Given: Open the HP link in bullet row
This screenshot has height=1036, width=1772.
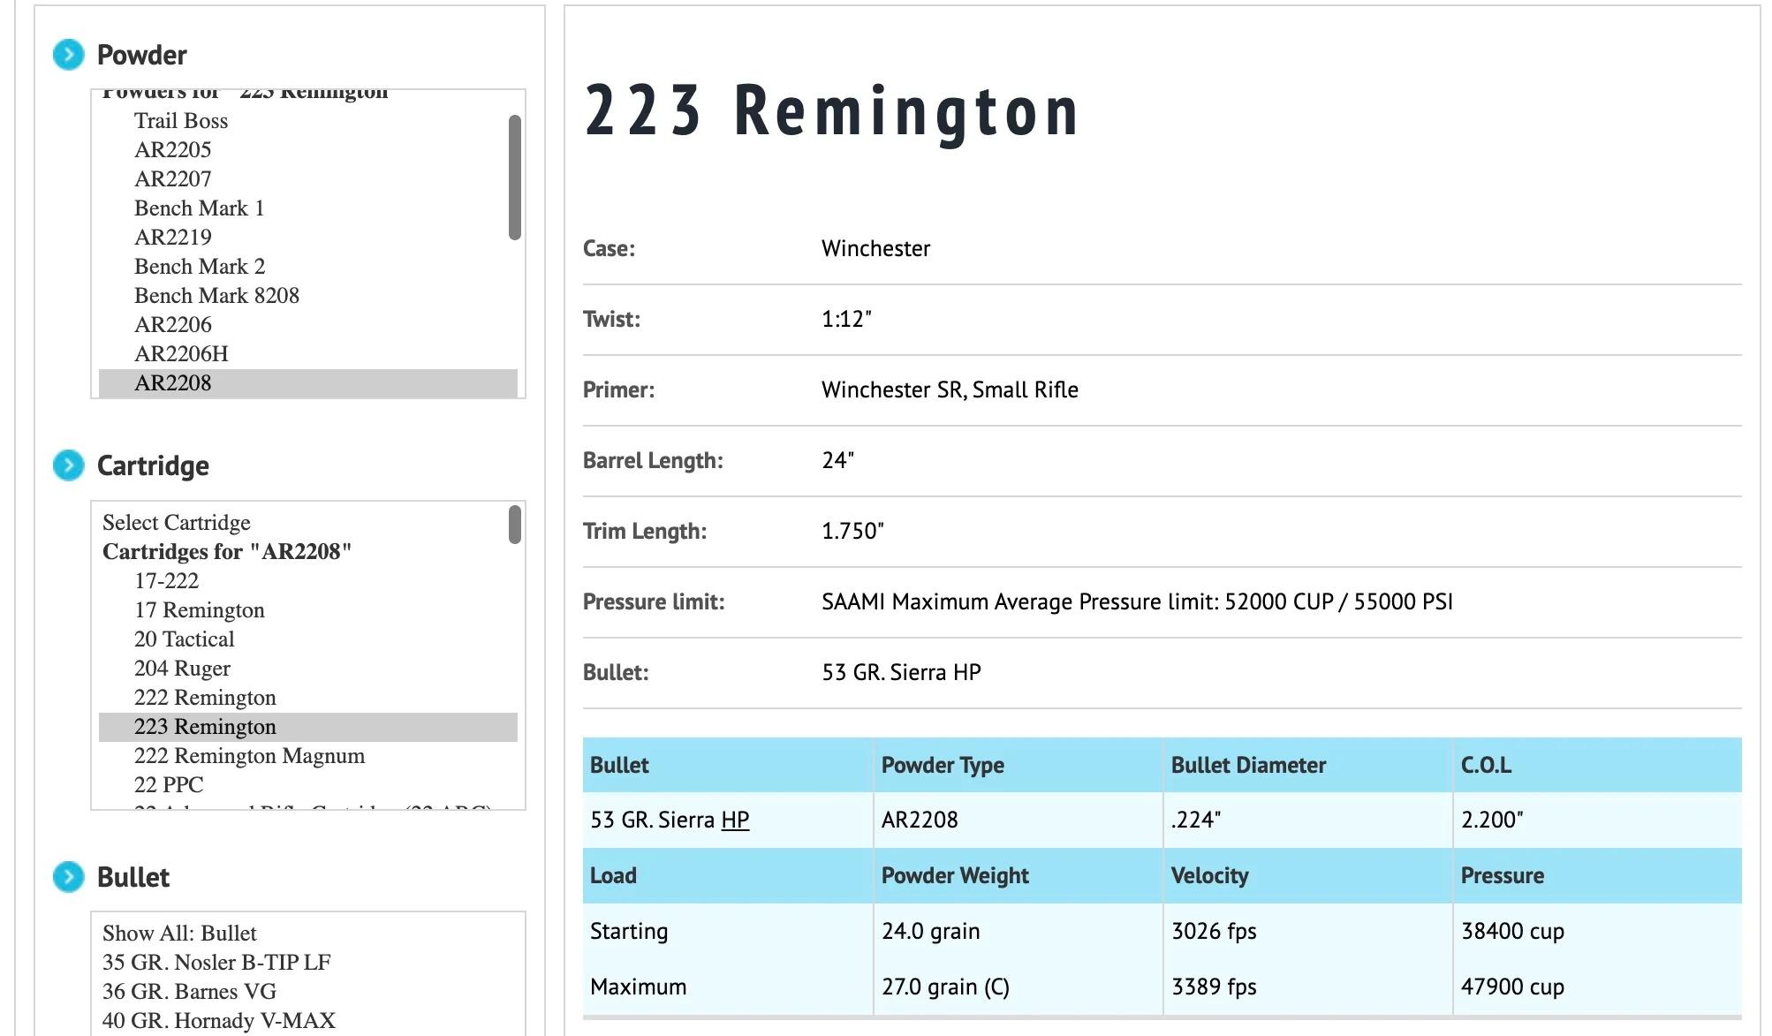Looking at the screenshot, I should [x=735, y=820].
